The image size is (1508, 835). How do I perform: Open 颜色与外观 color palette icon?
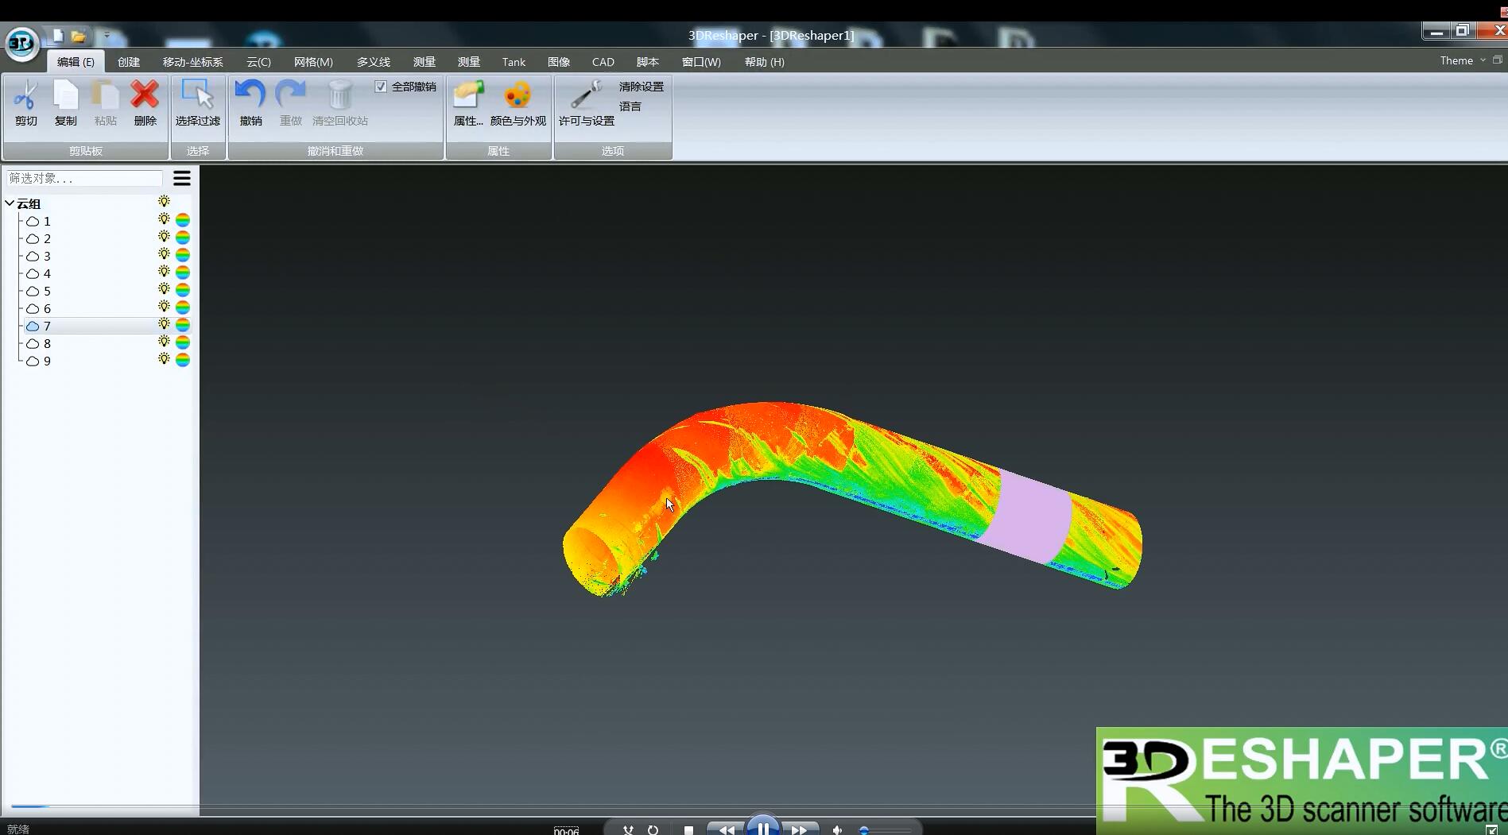(x=518, y=103)
